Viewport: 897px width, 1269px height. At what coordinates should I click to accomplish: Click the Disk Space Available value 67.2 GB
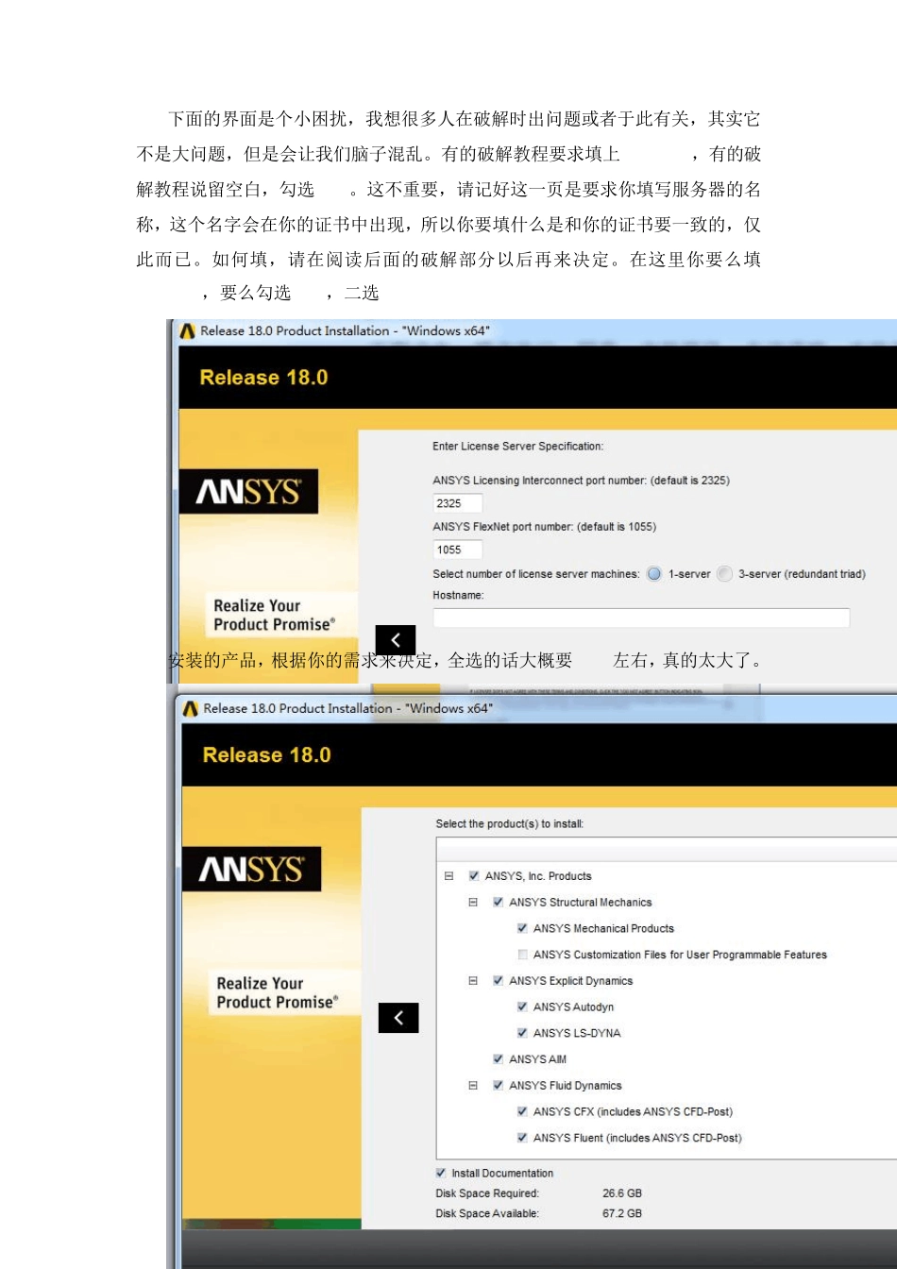tap(622, 1214)
